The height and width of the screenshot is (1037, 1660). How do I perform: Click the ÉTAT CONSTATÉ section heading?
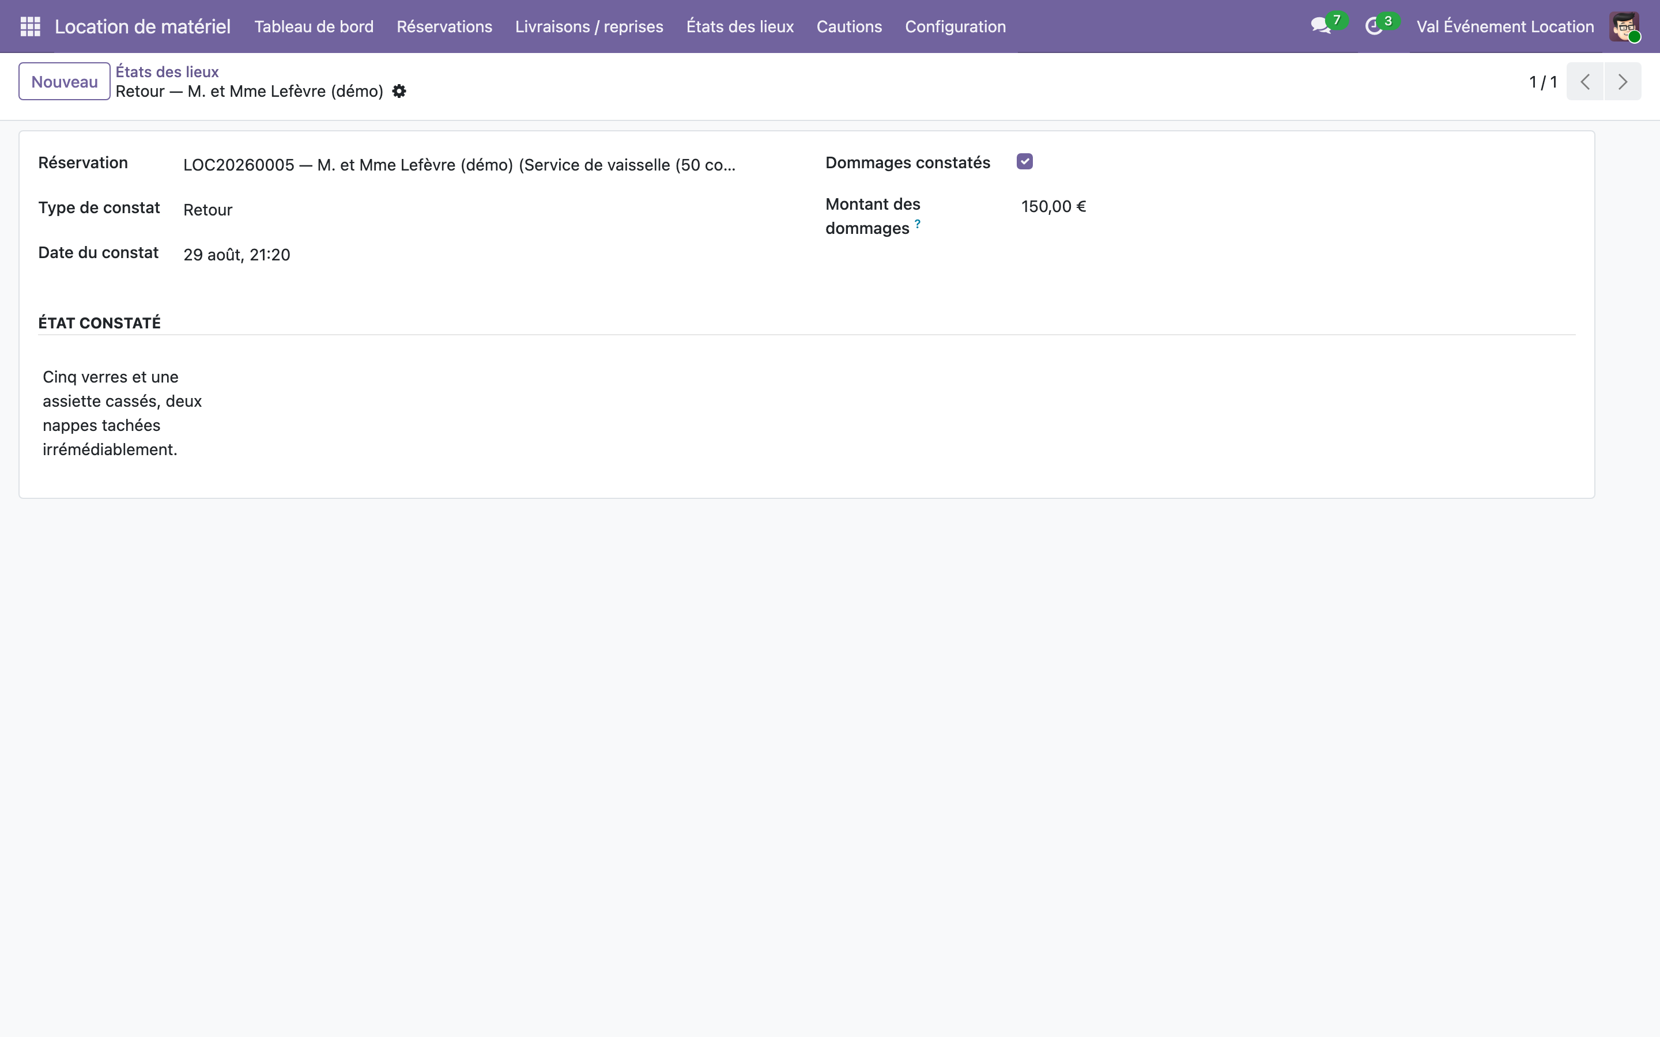click(100, 323)
